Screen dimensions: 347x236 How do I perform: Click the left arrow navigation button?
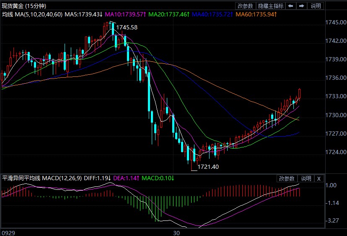click(x=290, y=6)
